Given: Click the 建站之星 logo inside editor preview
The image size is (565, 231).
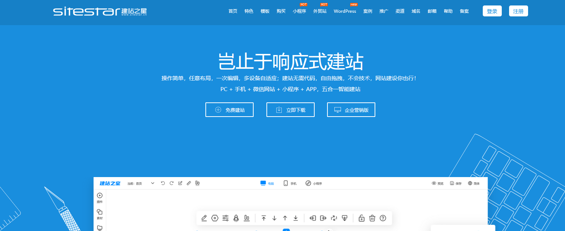Looking at the screenshot, I should 110,183.
